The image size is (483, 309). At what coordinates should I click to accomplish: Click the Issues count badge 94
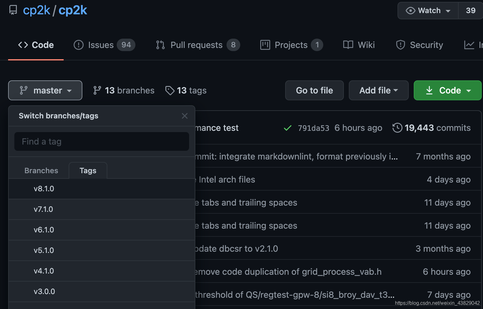(126, 45)
